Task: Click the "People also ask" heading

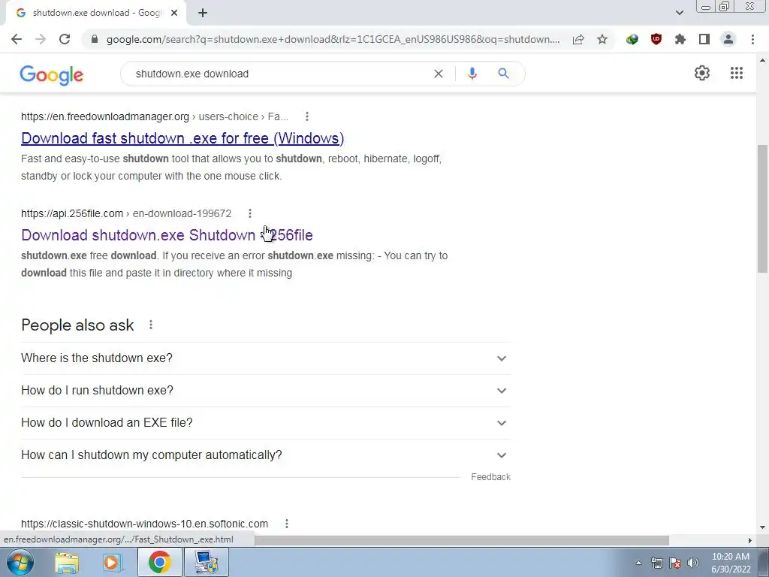Action: point(77,325)
